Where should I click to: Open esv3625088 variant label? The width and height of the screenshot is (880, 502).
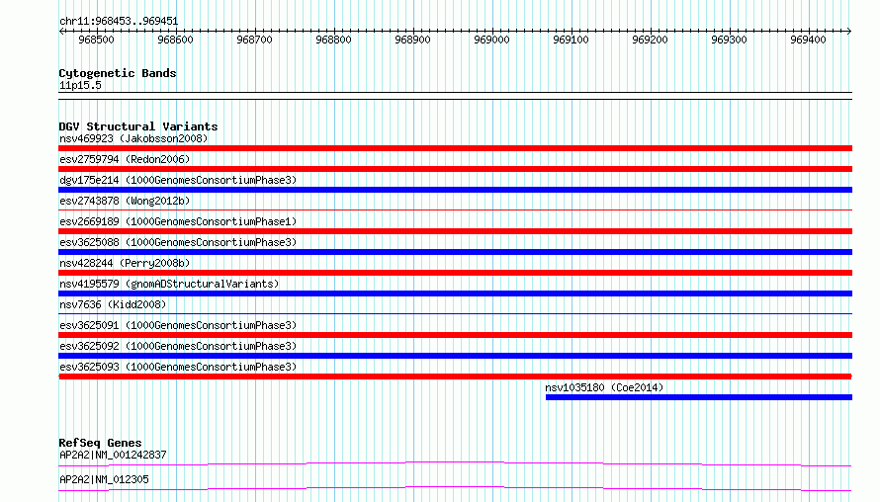tap(178, 242)
